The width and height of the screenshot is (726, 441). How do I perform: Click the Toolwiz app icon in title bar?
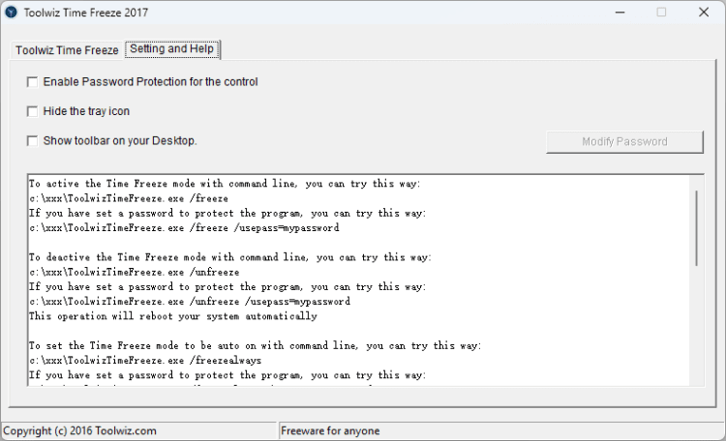(x=12, y=13)
